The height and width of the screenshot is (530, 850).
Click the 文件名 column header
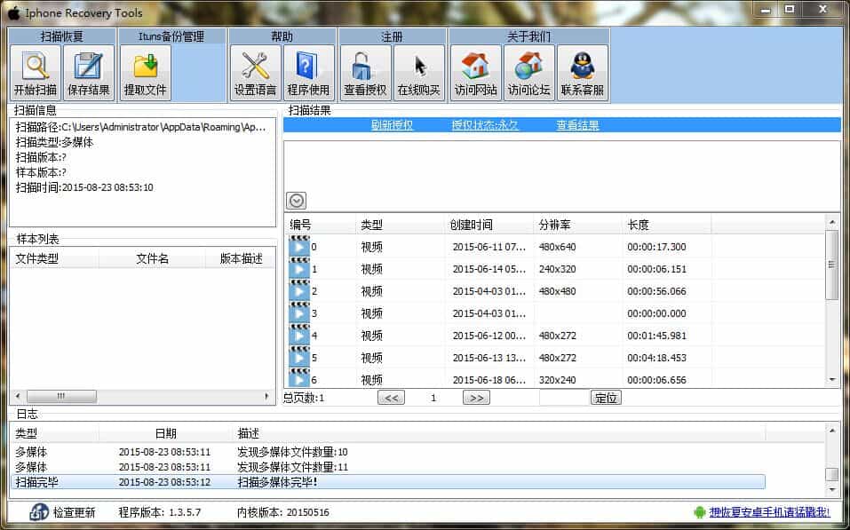pos(153,258)
